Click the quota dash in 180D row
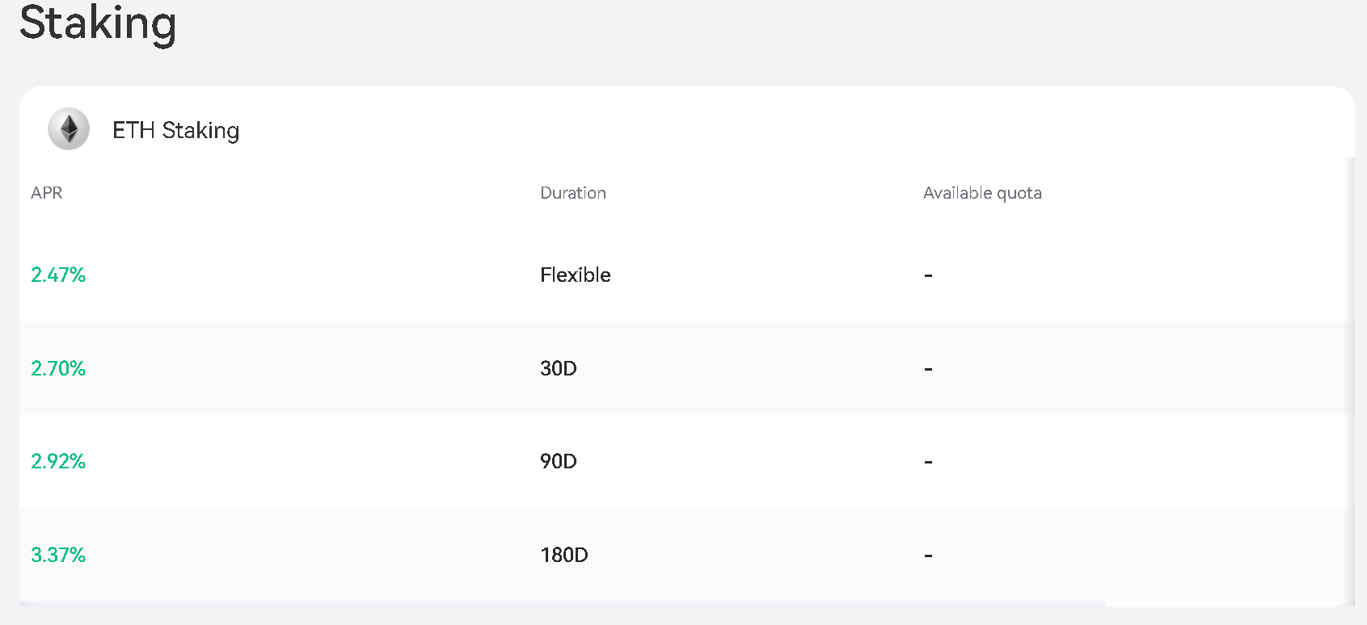The width and height of the screenshot is (1367, 625). [928, 556]
